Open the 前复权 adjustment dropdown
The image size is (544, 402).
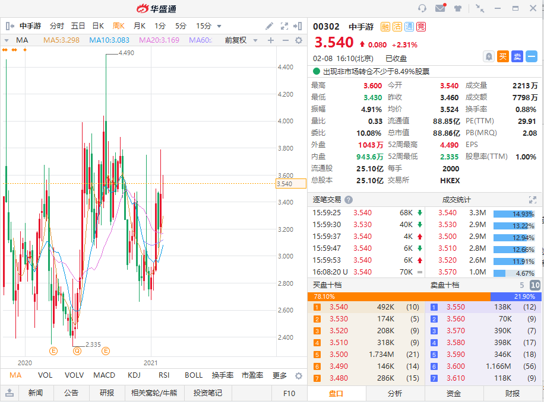tap(241, 40)
